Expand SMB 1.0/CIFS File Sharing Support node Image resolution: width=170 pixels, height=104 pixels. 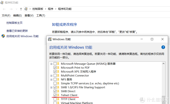pyautogui.click(x=51, y=87)
